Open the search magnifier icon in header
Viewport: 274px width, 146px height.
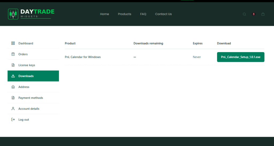(244, 14)
